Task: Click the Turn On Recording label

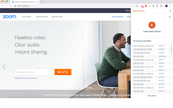Action: [152, 32]
